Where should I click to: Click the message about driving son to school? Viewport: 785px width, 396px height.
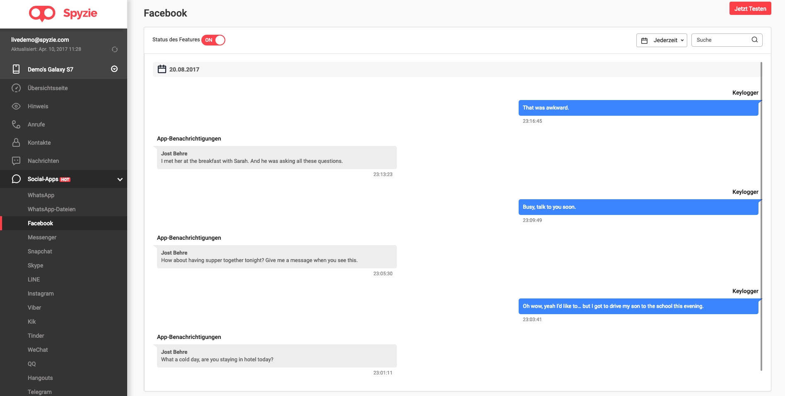coord(638,306)
